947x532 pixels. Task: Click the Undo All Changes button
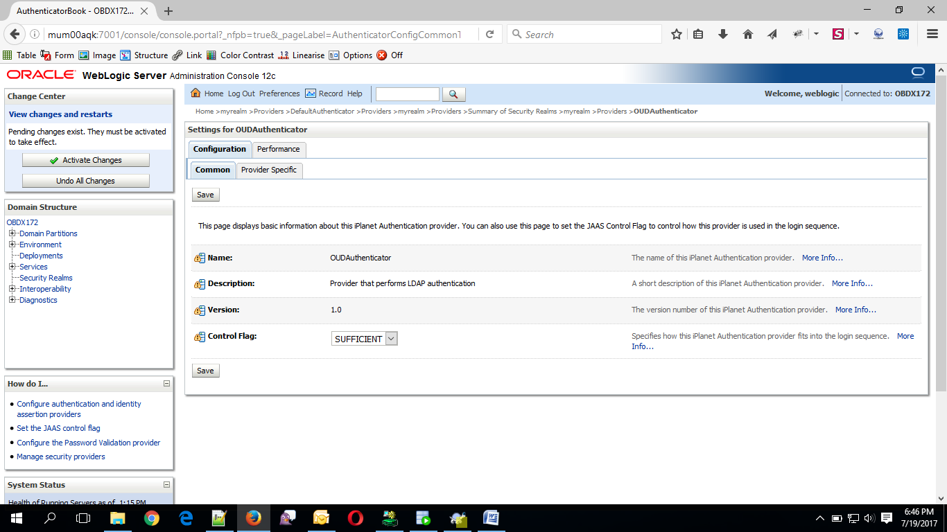pos(86,181)
